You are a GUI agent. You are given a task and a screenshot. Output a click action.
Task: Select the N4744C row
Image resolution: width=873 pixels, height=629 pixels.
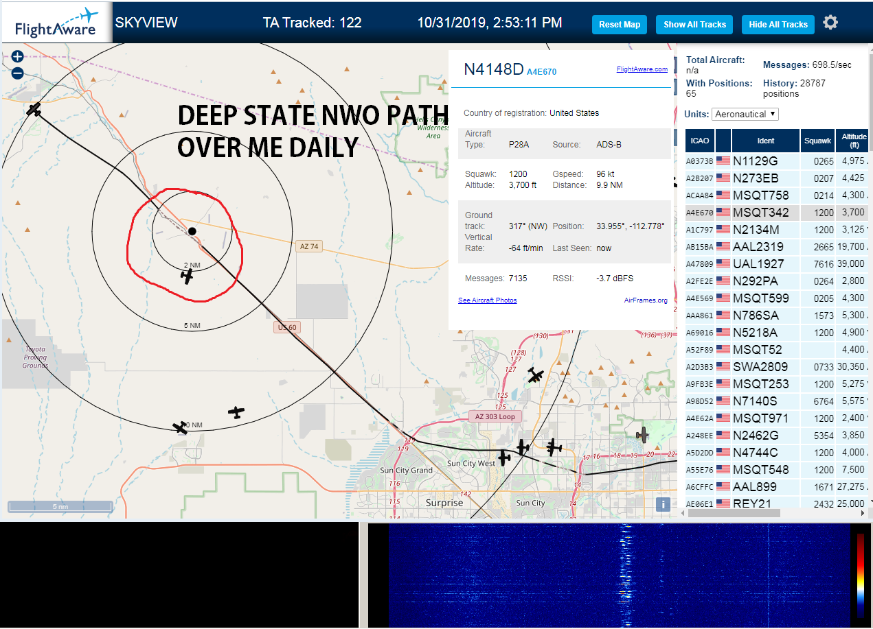point(777,452)
